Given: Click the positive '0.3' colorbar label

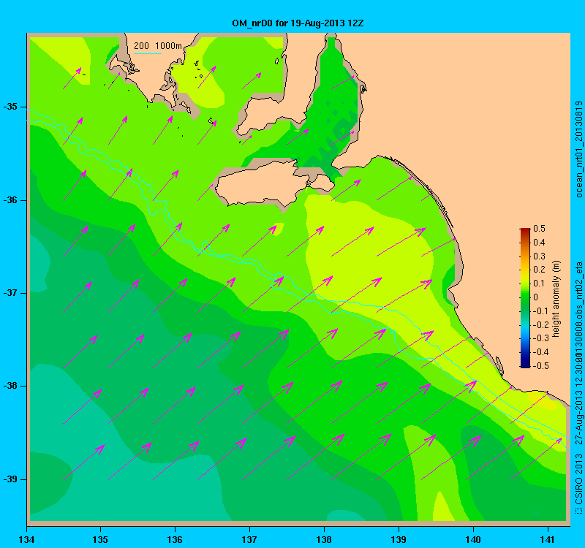Looking at the screenshot, I should [539, 256].
